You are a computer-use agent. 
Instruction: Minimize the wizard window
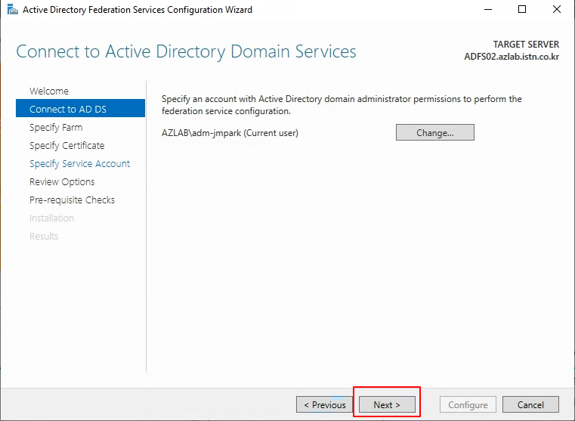click(488, 10)
